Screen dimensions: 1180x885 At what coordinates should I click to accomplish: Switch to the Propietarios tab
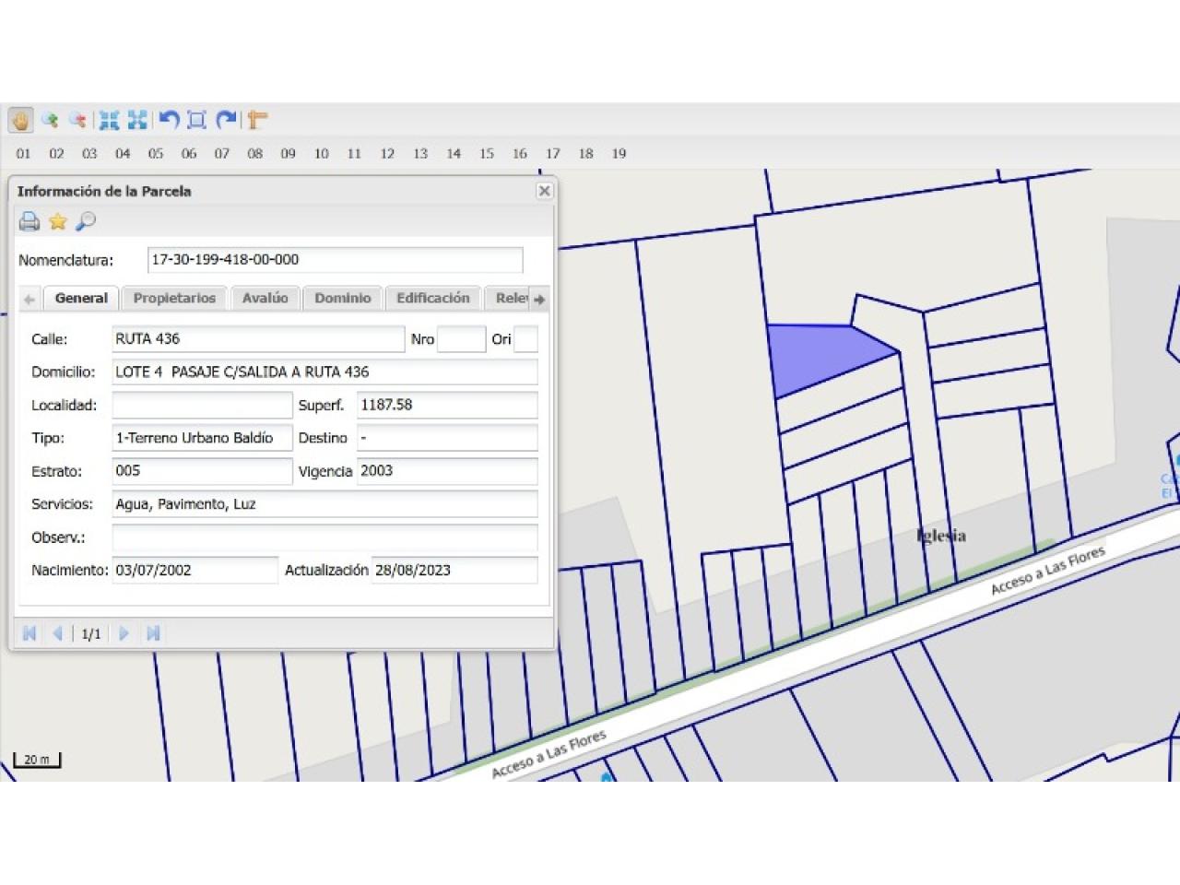(x=174, y=299)
